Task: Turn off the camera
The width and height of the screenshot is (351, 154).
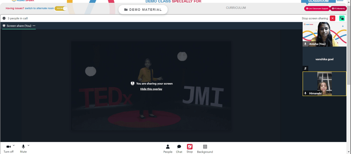Action: click(x=8, y=149)
